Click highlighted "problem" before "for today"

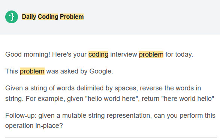click(151, 54)
